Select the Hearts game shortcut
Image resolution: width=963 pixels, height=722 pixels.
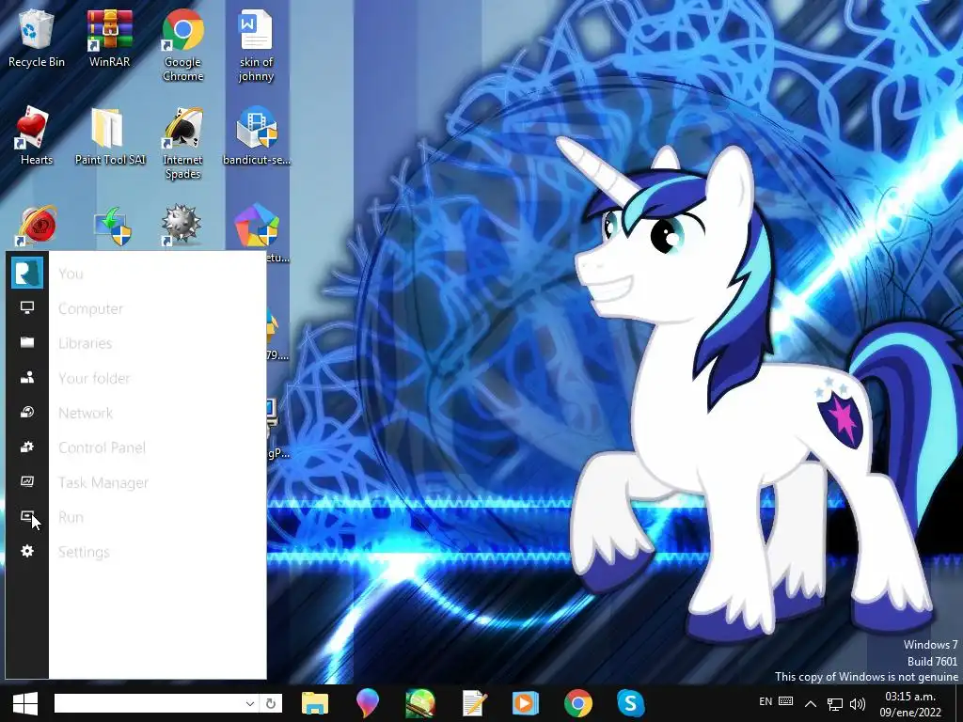click(37, 136)
